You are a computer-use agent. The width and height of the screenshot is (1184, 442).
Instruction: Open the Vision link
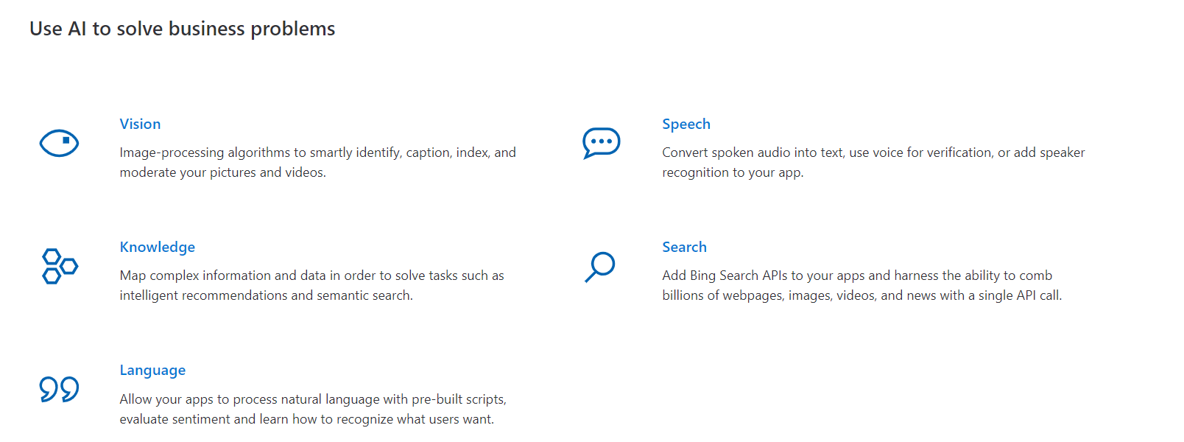click(x=140, y=124)
